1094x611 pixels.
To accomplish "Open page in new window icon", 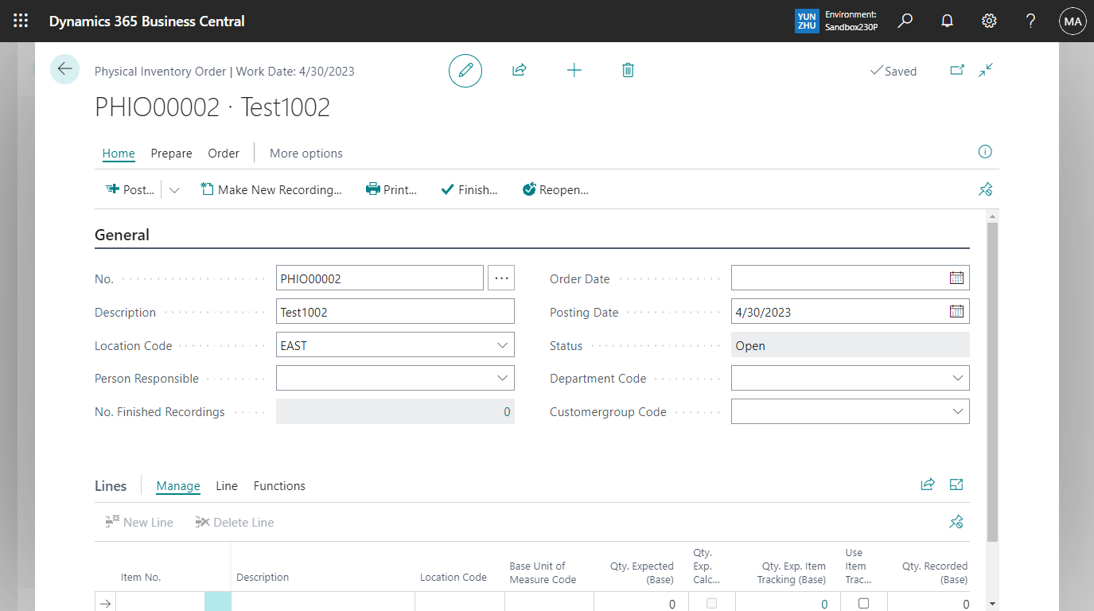I will [957, 71].
